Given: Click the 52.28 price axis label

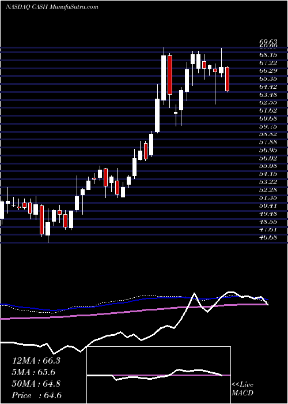Looking at the screenshot, I should [267, 190].
